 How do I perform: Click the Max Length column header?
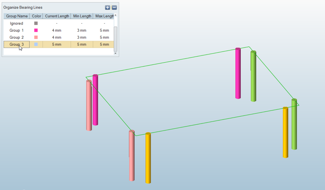(104, 16)
